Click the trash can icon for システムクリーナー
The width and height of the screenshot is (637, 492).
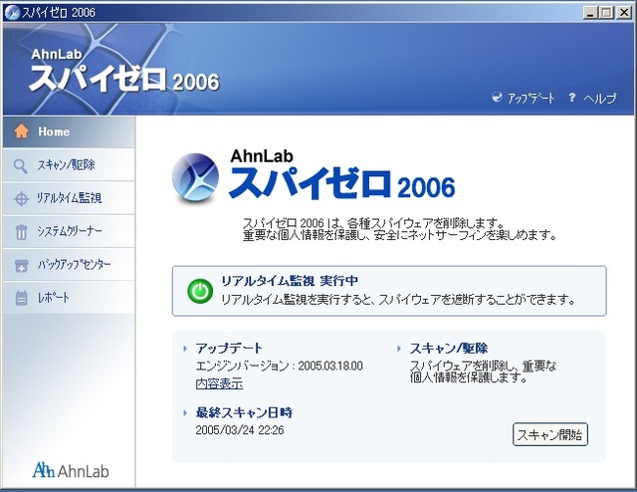[21, 232]
